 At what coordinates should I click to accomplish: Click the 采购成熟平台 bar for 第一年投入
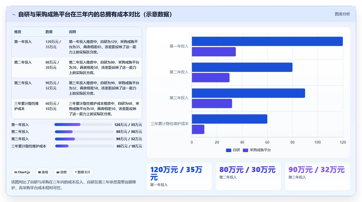[x=214, y=52]
